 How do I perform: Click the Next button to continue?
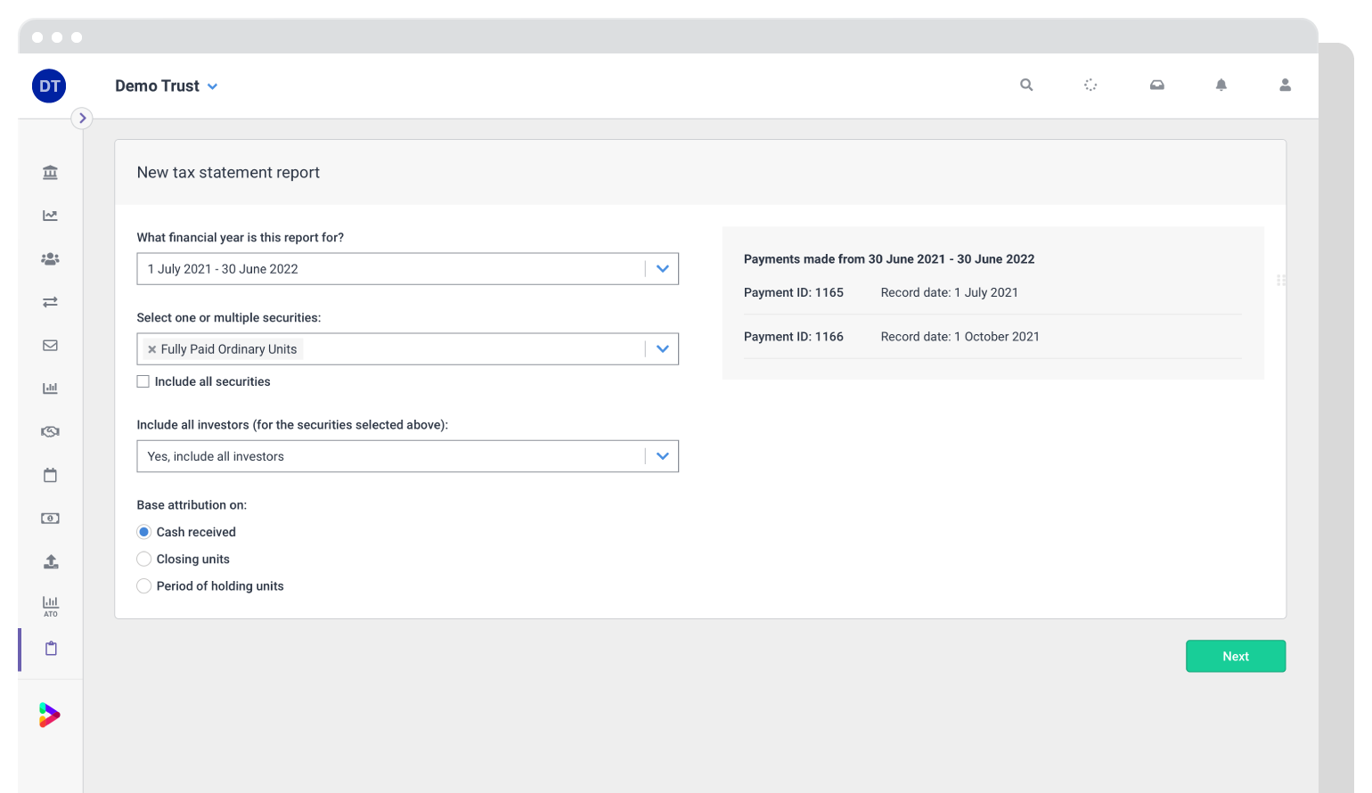click(1235, 656)
